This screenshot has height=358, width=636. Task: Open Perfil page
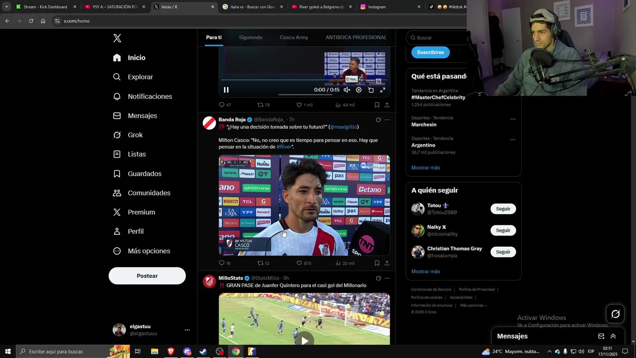(x=128, y=231)
